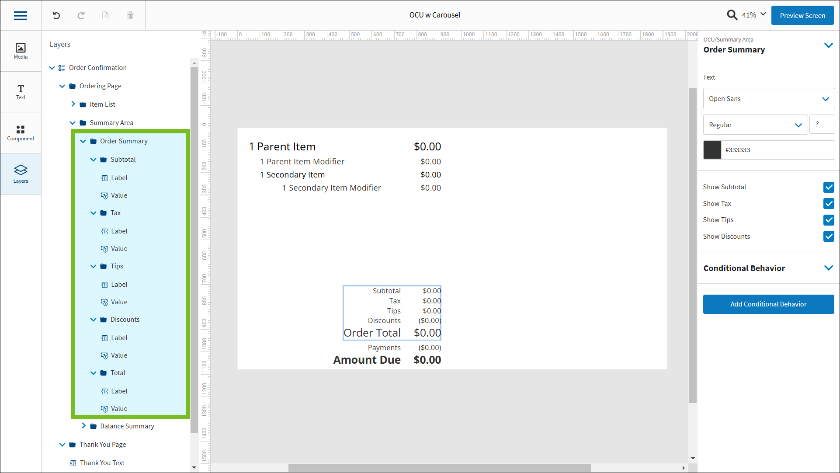Screen dimensions: 840x473
Task: Select the Media panel icon
Action: click(20, 50)
